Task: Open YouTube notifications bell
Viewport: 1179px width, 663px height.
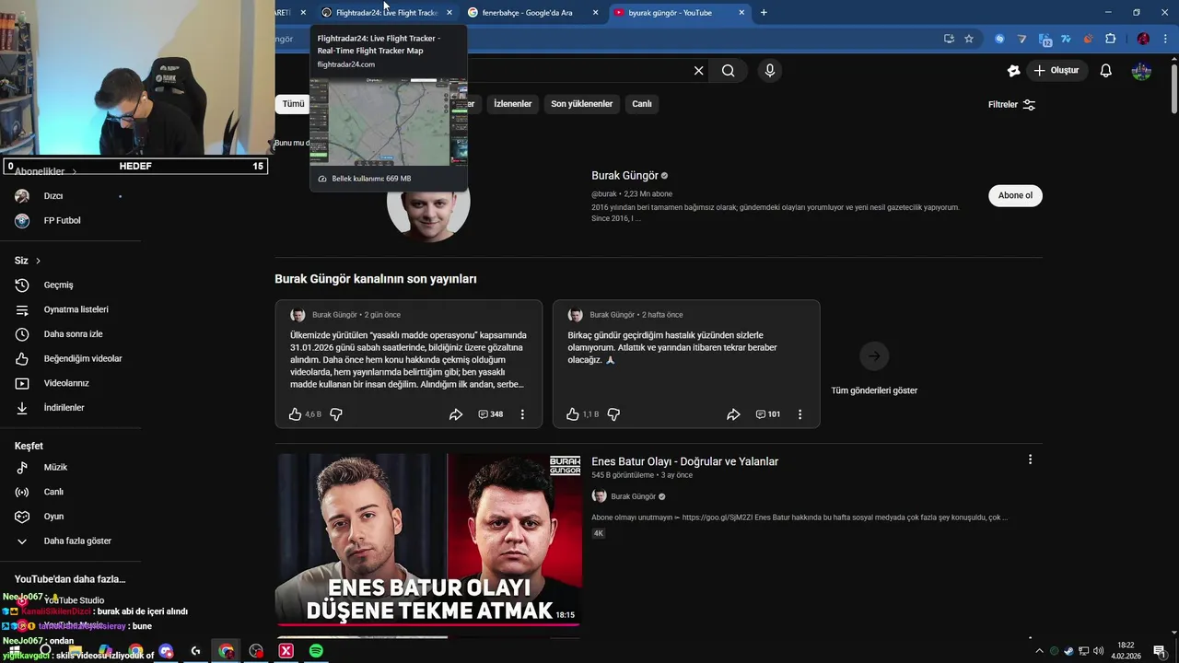Action: coord(1106,71)
